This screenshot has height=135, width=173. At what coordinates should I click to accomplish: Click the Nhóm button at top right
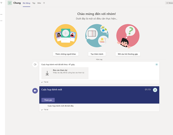tap(169, 3)
